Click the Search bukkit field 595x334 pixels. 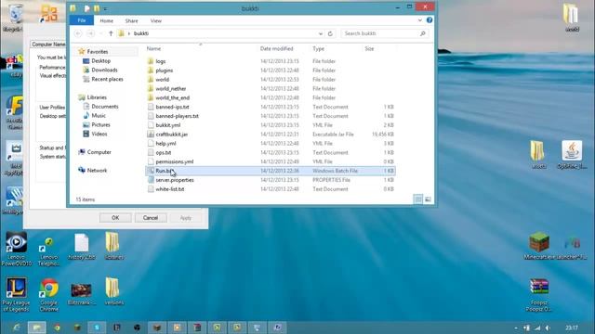coord(384,33)
